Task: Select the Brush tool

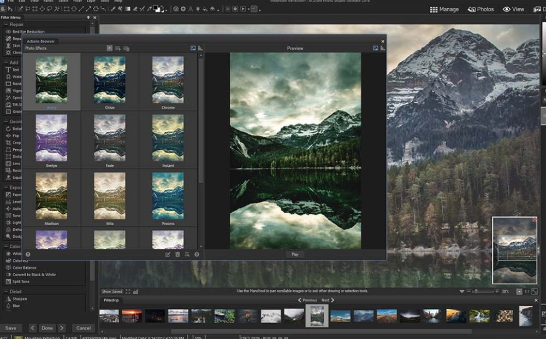Action: [113, 9]
